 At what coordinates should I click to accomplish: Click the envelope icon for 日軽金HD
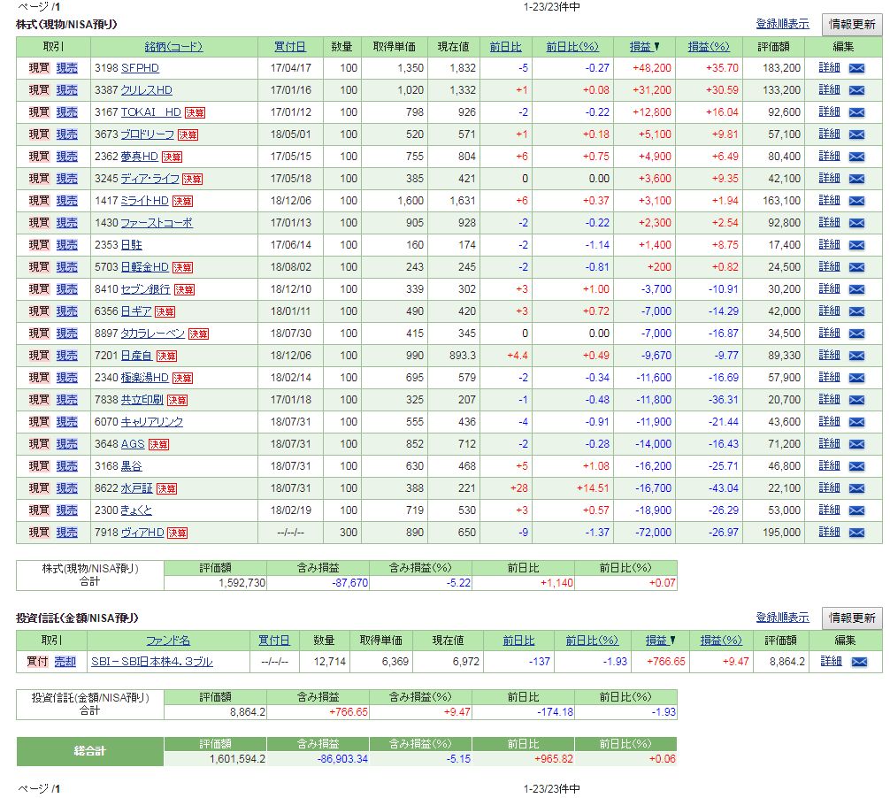(x=856, y=267)
